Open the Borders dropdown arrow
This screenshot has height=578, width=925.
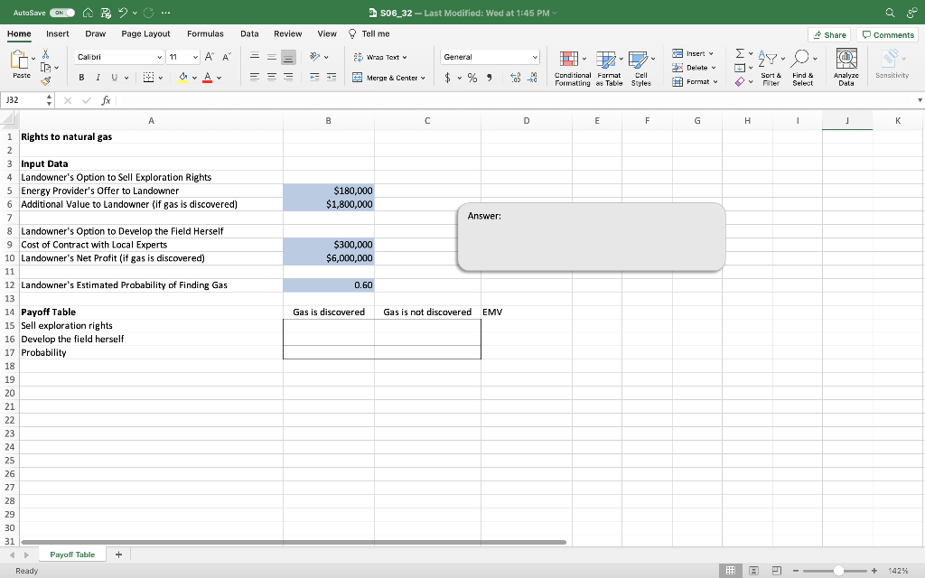[x=161, y=78]
